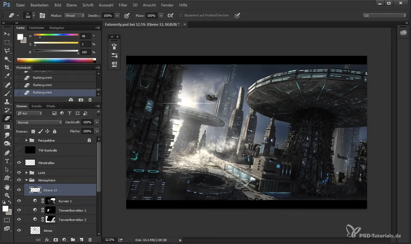The width and height of the screenshot is (411, 244).
Task: Open the Ebene menu
Action: click(x=71, y=5)
